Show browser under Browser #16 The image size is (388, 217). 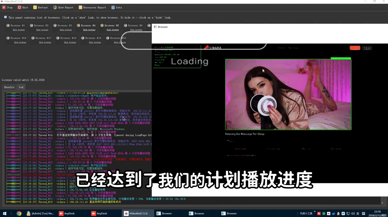20,42
